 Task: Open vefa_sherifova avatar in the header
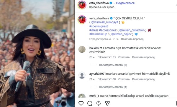(x=82, y=5)
